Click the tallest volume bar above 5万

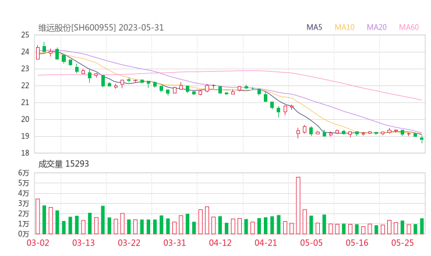298,205
